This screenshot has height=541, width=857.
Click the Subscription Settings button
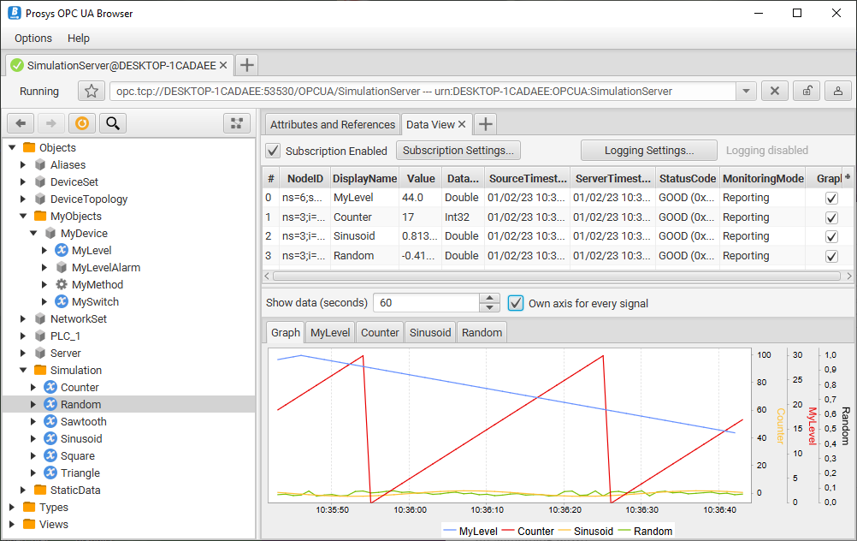pos(458,151)
